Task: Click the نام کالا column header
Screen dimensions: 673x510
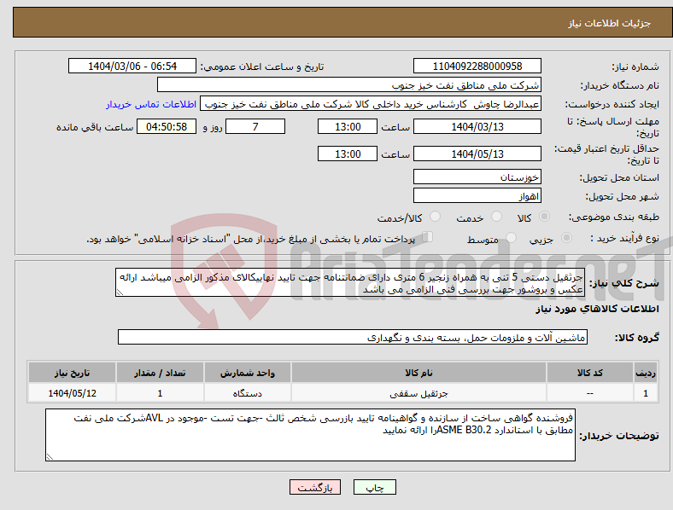Action: (418, 373)
